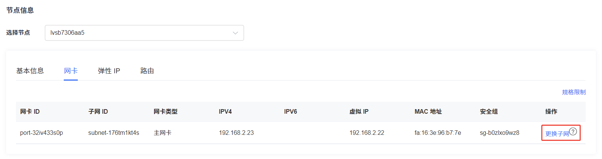Expand the node dropdown chevron arrow
Image resolution: width=602 pixels, height=159 pixels.
[235, 33]
